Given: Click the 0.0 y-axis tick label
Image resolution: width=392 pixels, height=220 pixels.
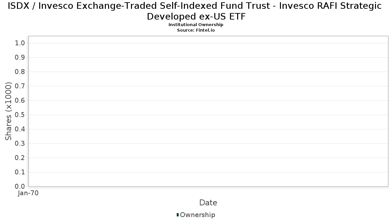Looking at the screenshot, I should click(20, 186).
